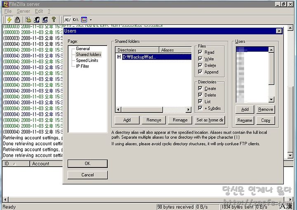The width and height of the screenshot is (297, 210).
Task: Open the Groups editor toolbar icon
Action: click(x=45, y=19)
